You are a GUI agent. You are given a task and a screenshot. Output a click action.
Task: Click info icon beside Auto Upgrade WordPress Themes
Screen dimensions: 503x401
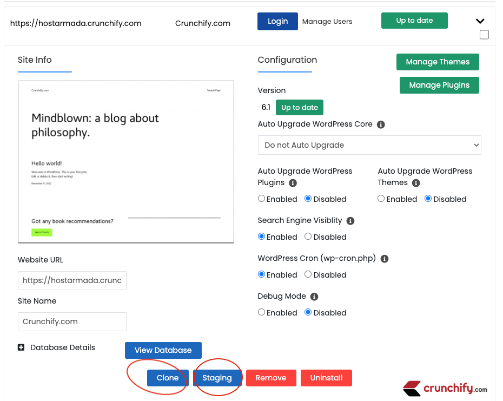[416, 183]
